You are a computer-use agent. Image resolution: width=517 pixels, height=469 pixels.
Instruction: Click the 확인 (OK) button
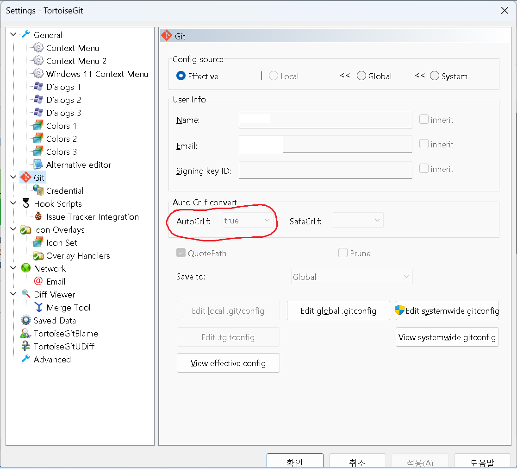tap(295, 461)
